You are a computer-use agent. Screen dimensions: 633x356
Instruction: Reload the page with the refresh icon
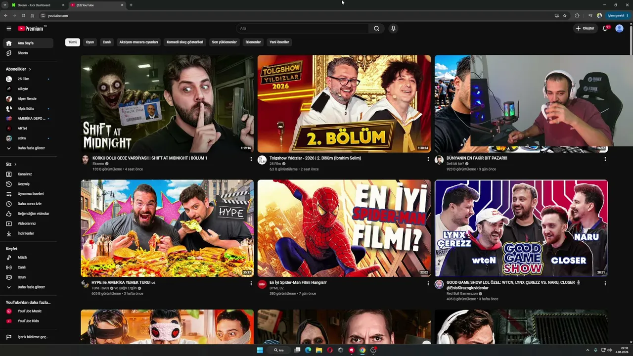[23, 16]
